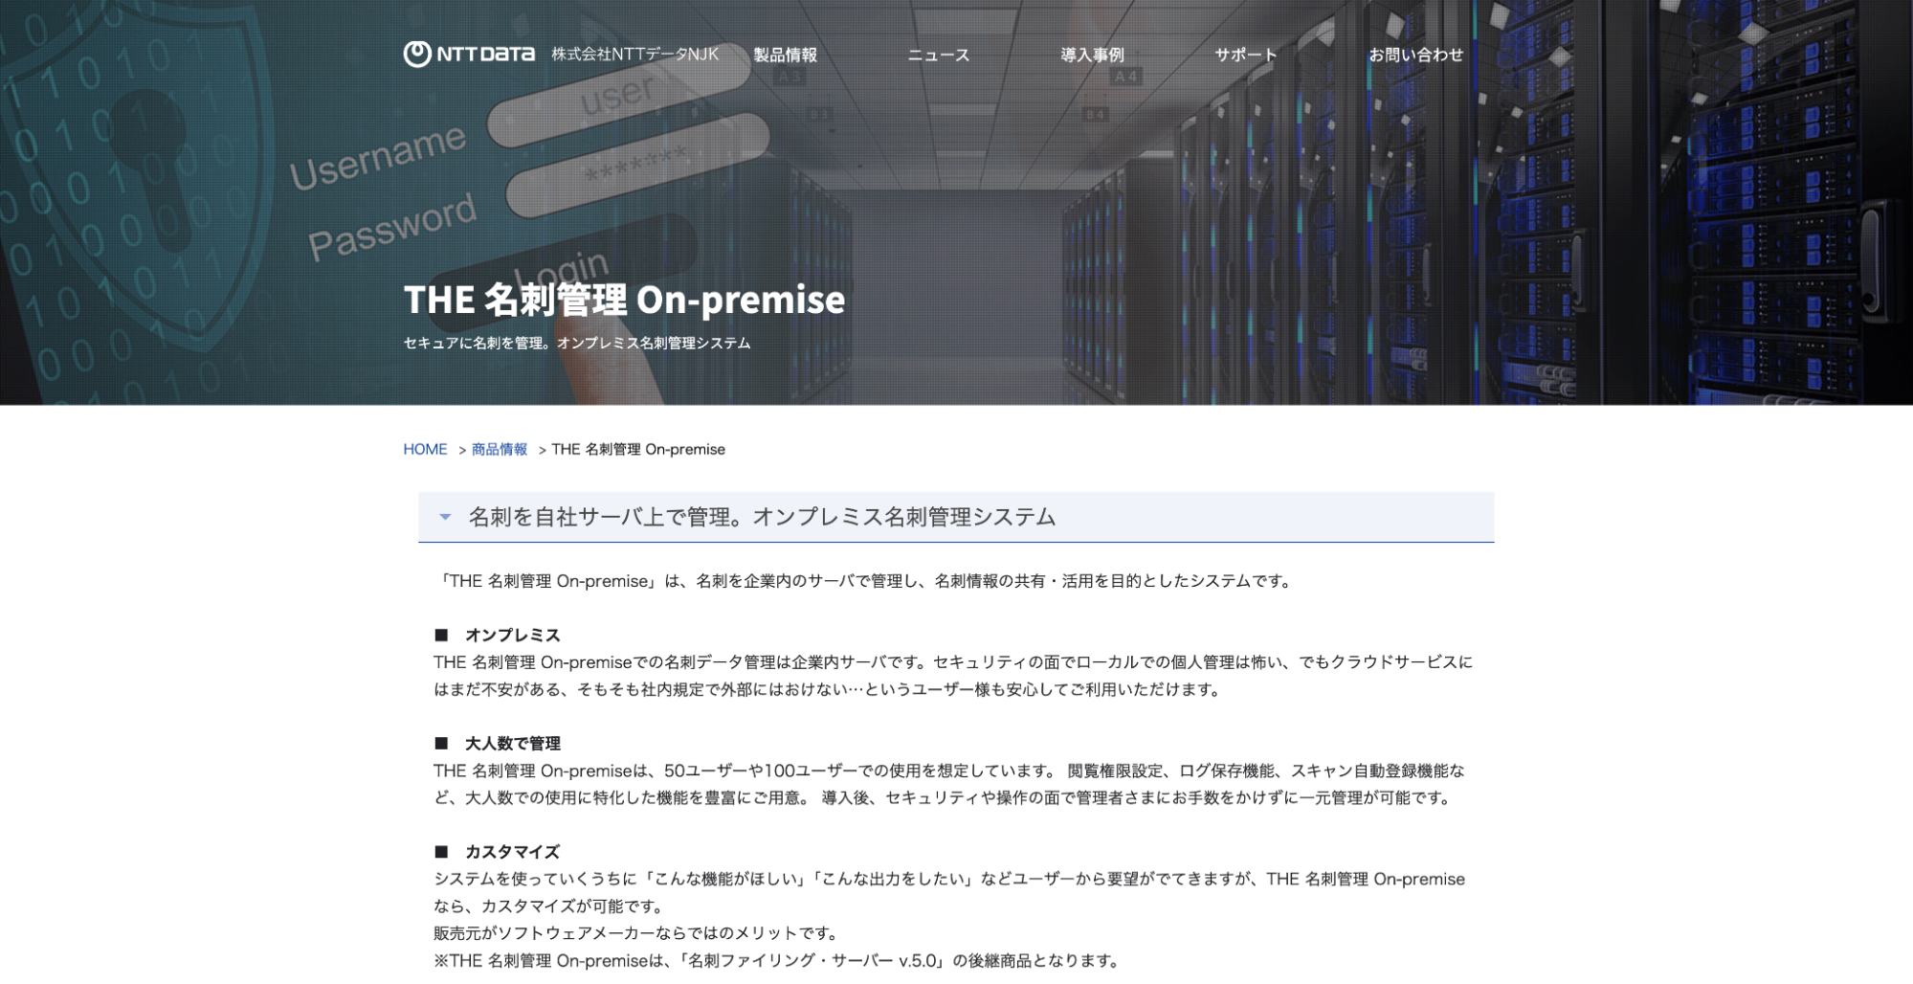Select サポート in the top navigation
1913x984 pixels.
click(1245, 56)
